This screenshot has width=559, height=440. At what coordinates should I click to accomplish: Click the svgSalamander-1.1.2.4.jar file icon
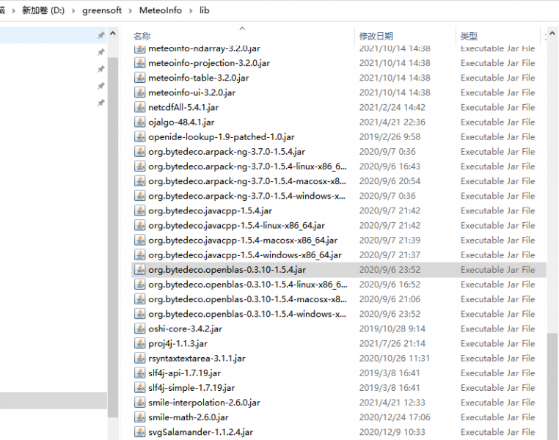[x=140, y=432]
